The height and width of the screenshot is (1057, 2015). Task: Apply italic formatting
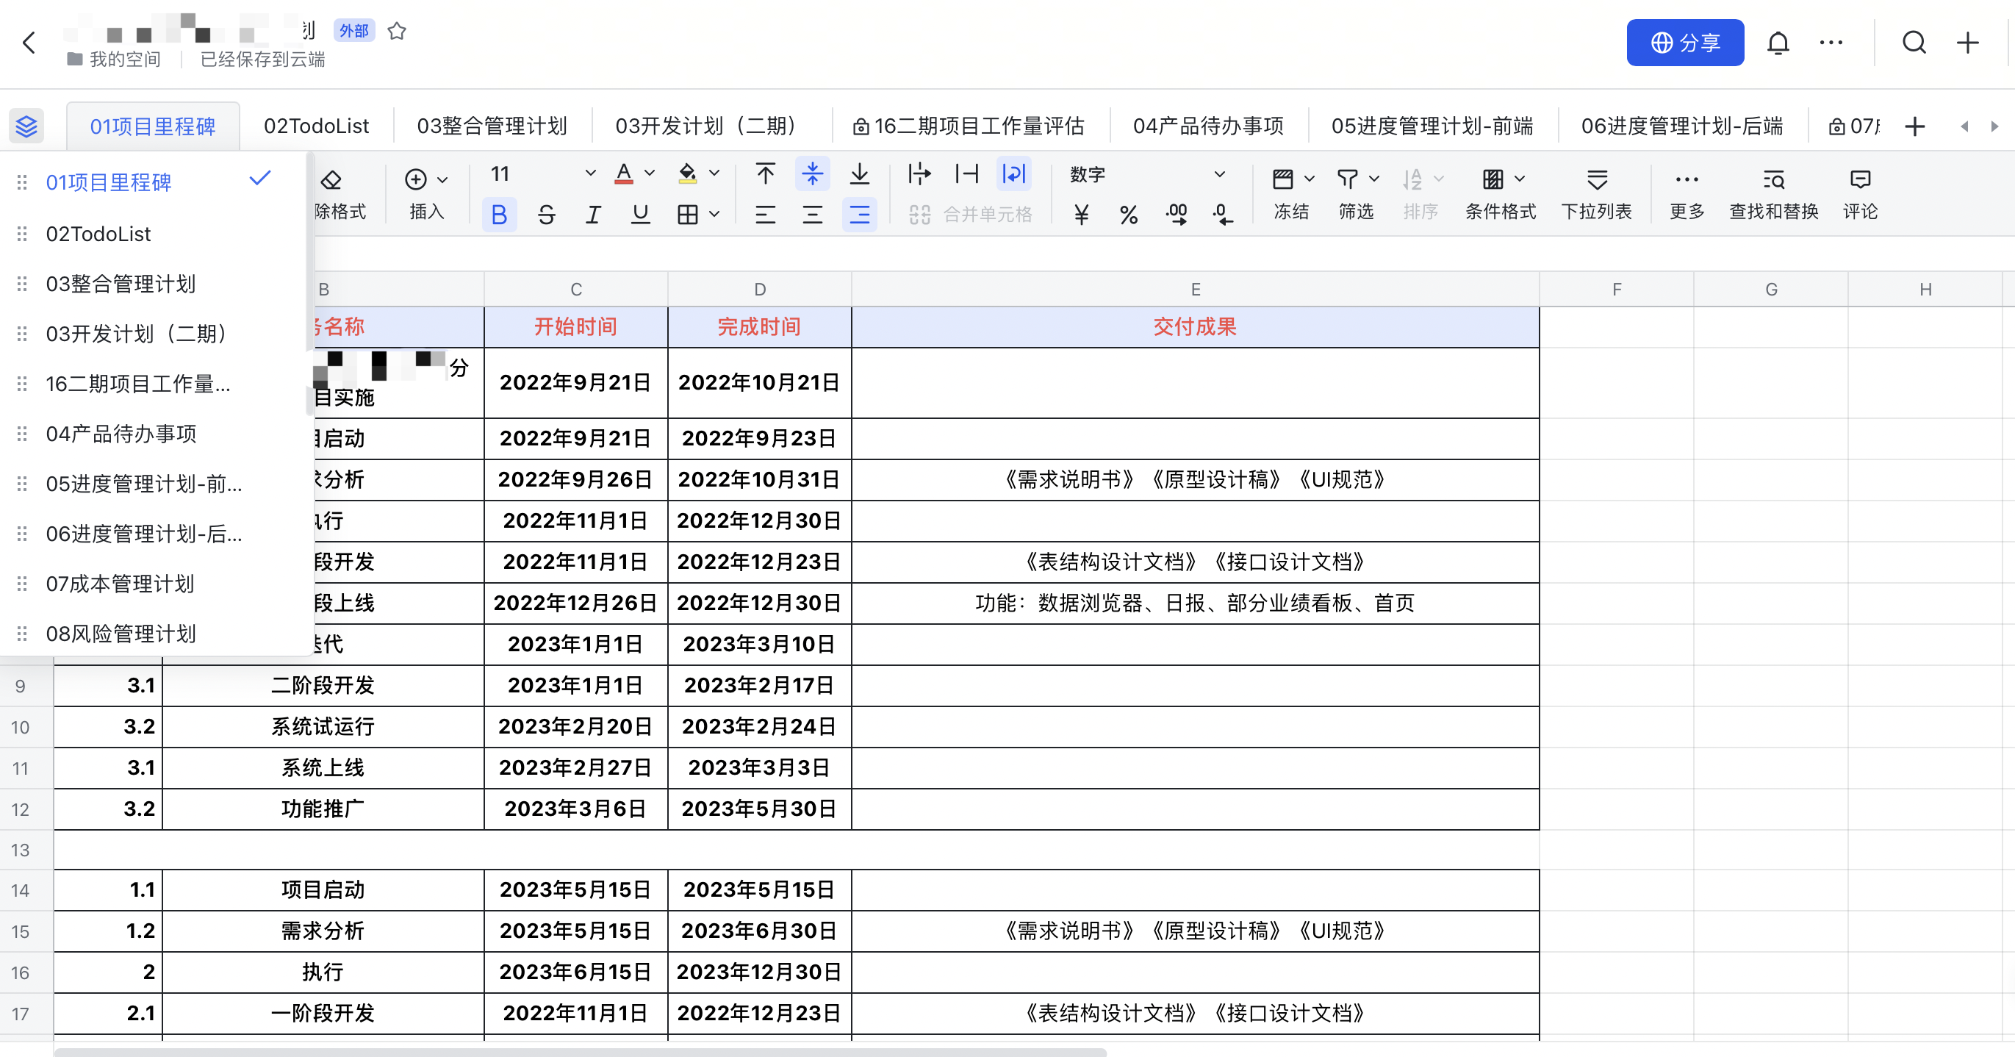pos(592,215)
